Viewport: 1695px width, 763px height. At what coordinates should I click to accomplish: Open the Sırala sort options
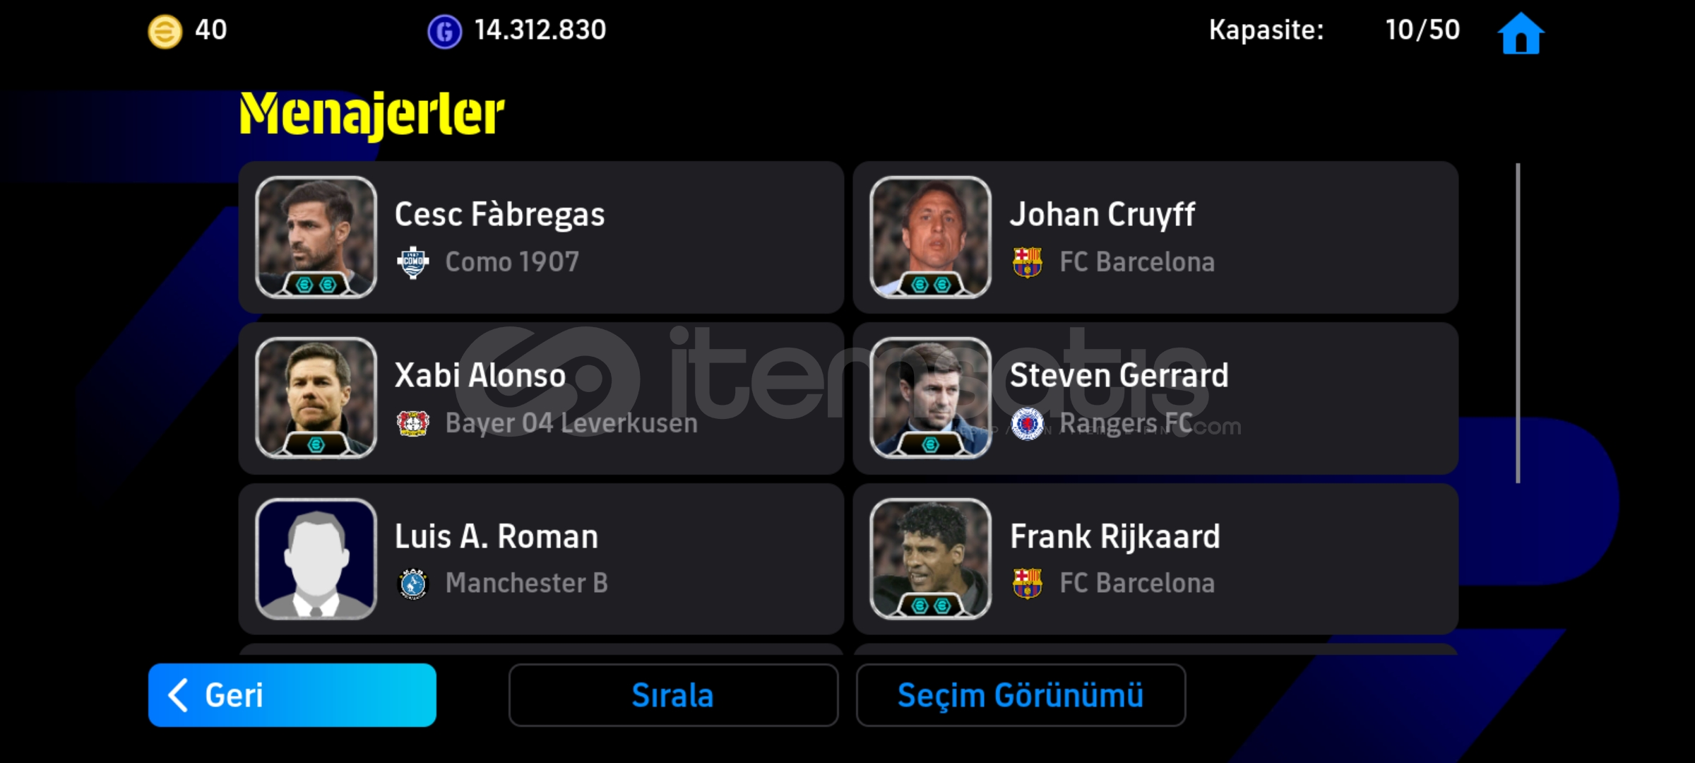click(673, 695)
